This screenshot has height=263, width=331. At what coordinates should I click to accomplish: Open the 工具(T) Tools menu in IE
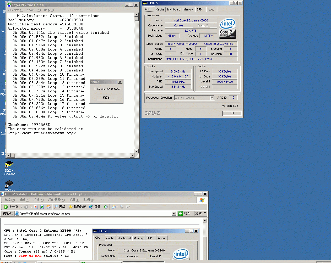pos(74,200)
